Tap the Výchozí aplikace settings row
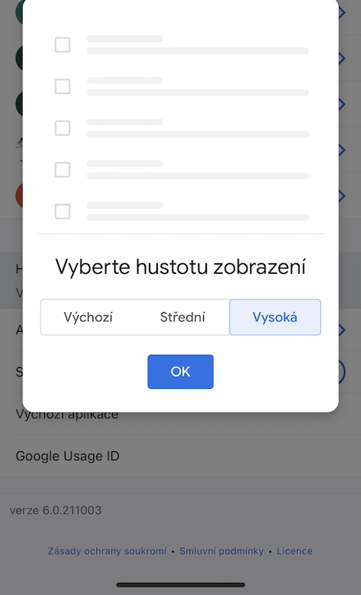Screen dimensions: 361x595 pyautogui.click(x=180, y=414)
